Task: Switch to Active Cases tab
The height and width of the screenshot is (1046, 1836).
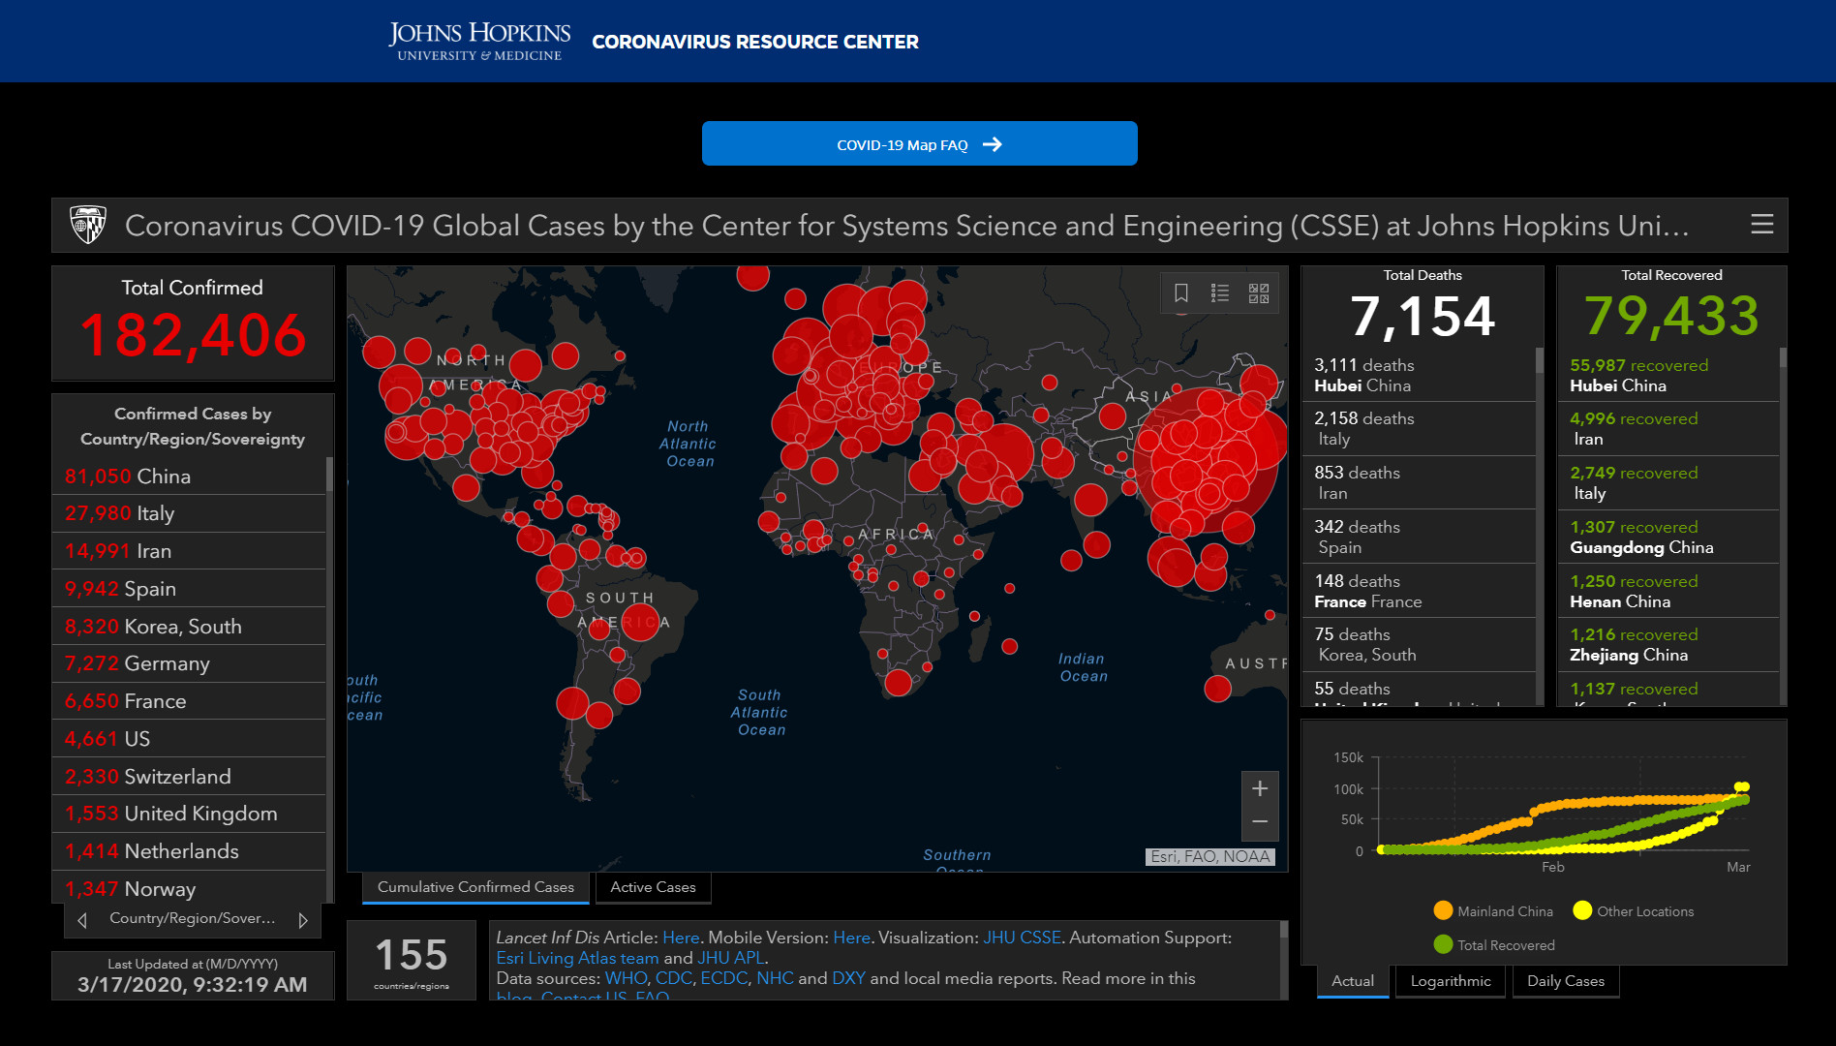Action: (x=653, y=887)
